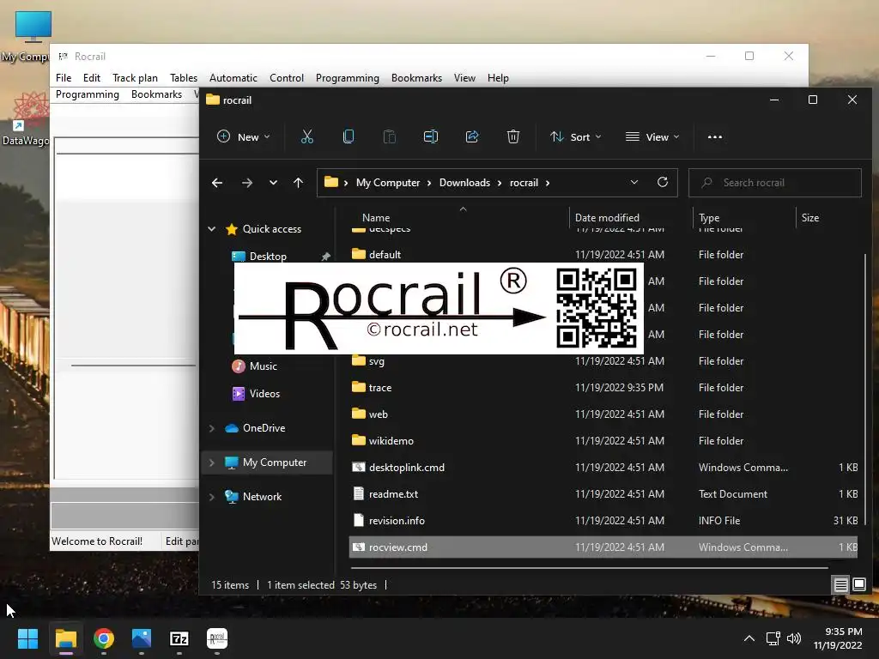Select DataWagon desktop shortcut

point(27,119)
